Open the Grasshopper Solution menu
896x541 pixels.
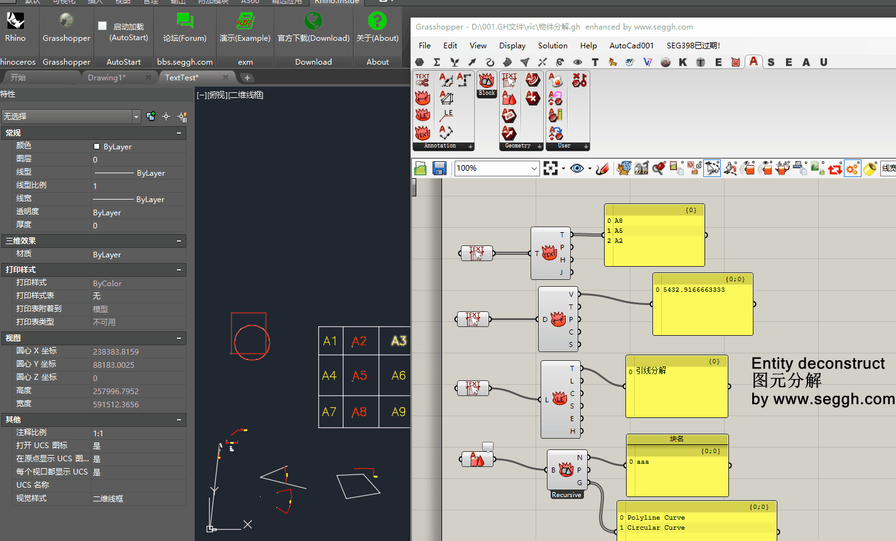tap(553, 45)
